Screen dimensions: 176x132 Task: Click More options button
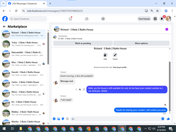142,43
